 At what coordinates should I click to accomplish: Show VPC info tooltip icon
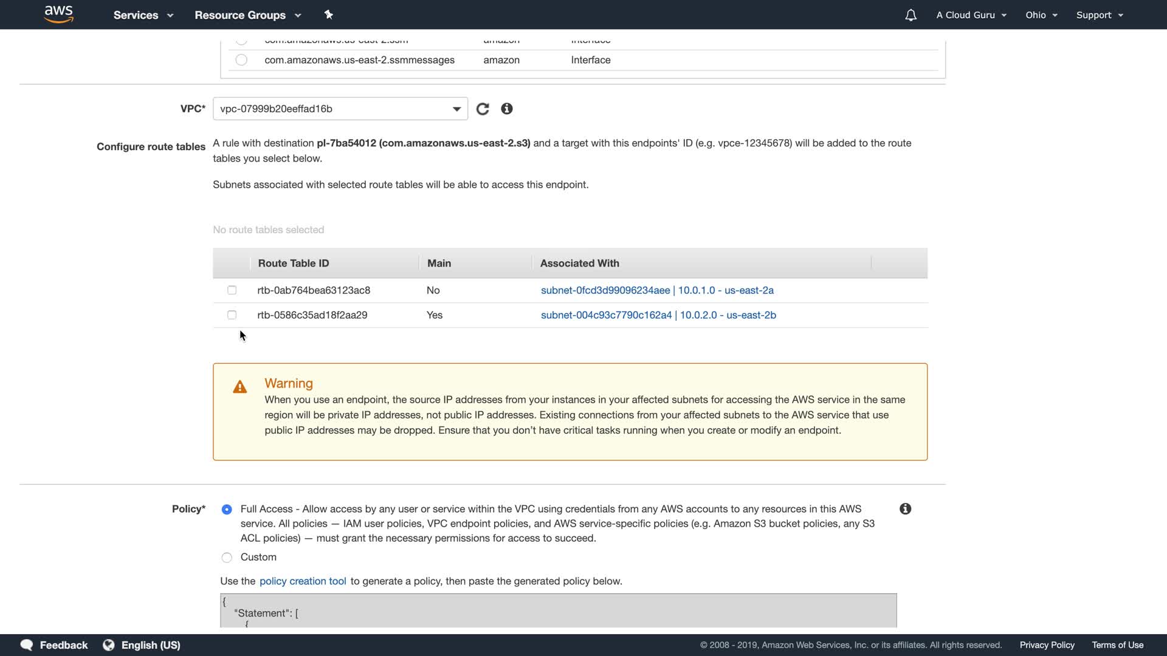pyautogui.click(x=507, y=109)
